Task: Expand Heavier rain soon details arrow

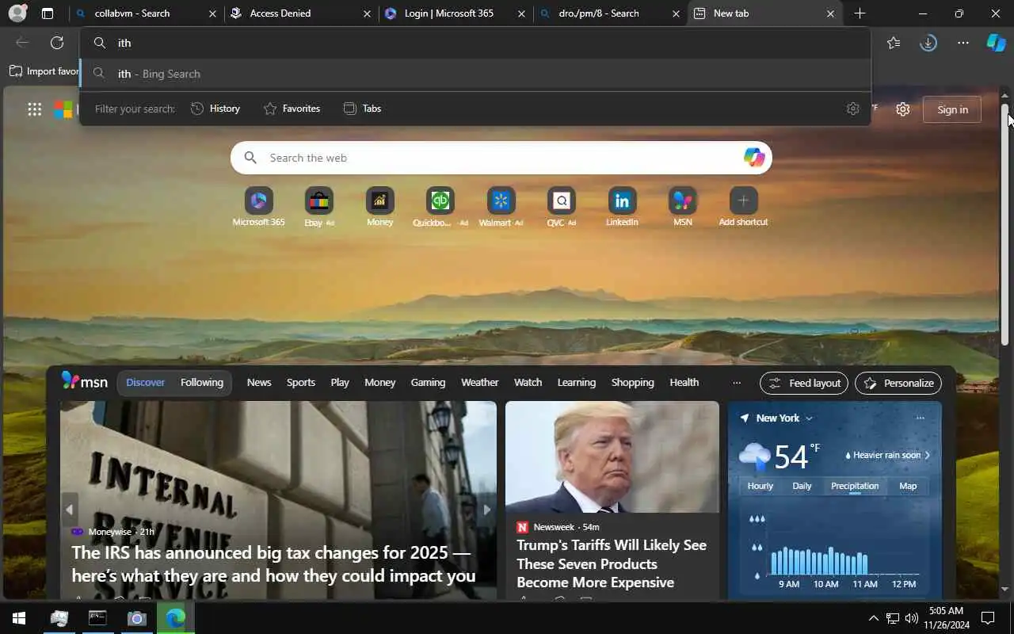Action: (928, 456)
